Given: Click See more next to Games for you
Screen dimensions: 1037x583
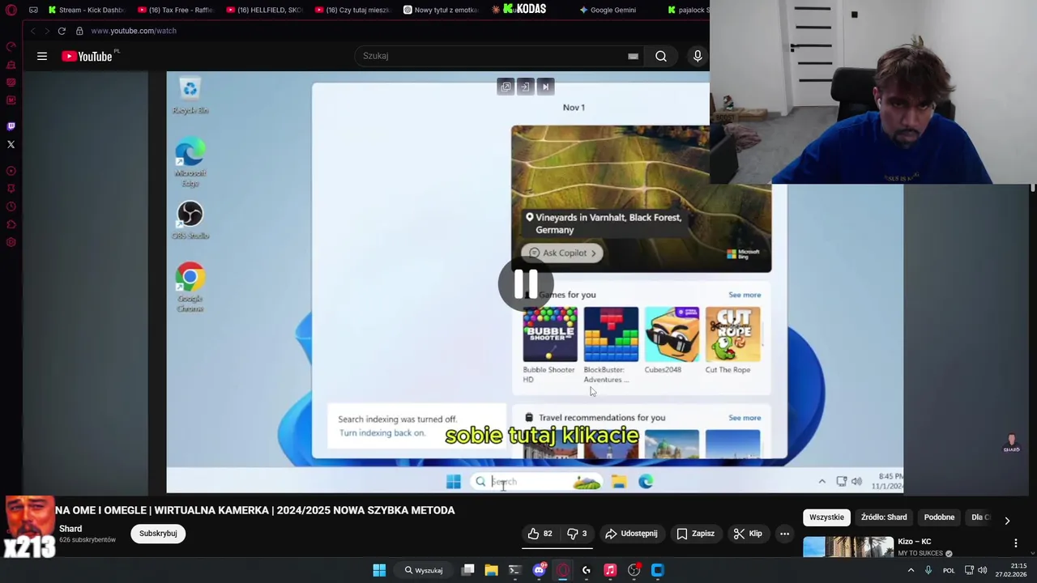Looking at the screenshot, I should (745, 295).
